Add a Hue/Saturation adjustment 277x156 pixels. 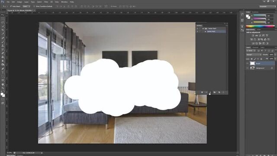[251, 39]
